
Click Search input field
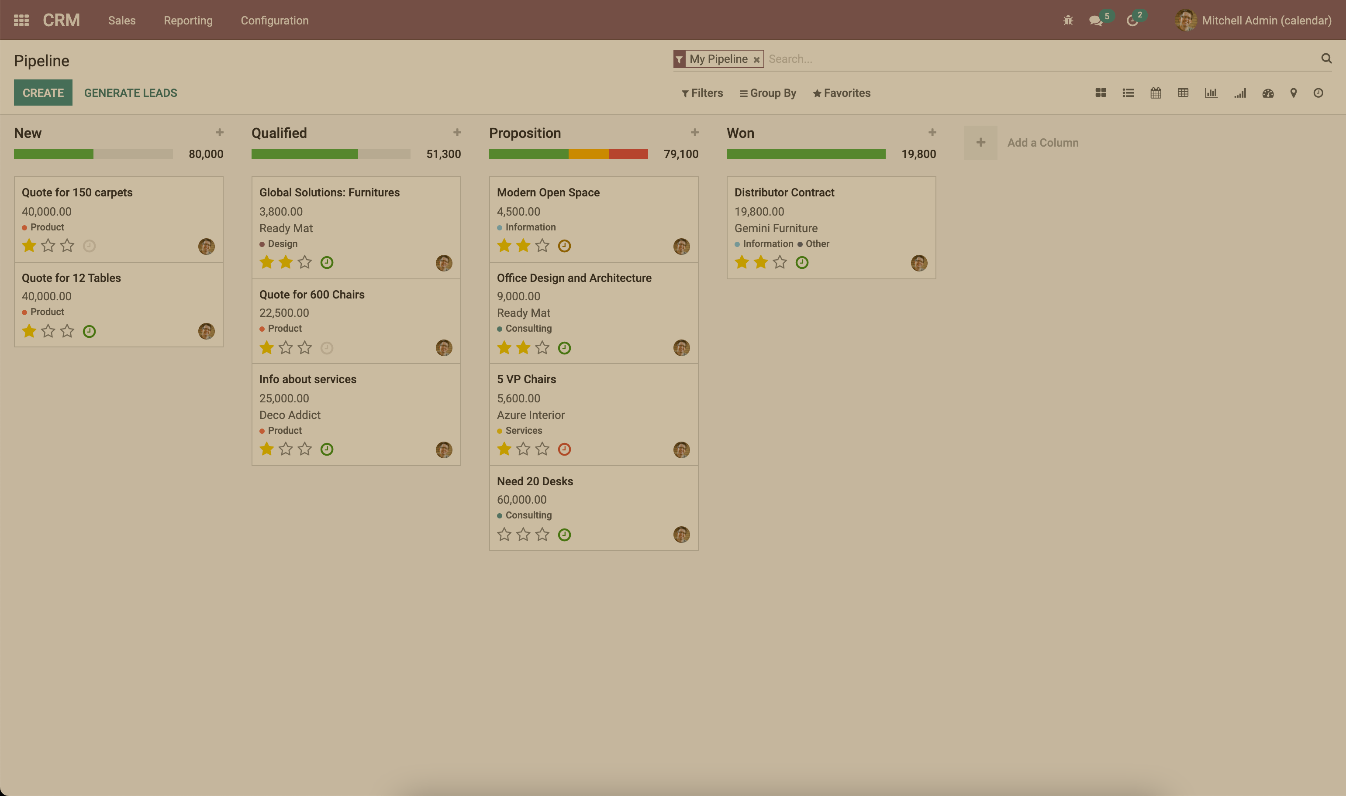click(x=1042, y=59)
